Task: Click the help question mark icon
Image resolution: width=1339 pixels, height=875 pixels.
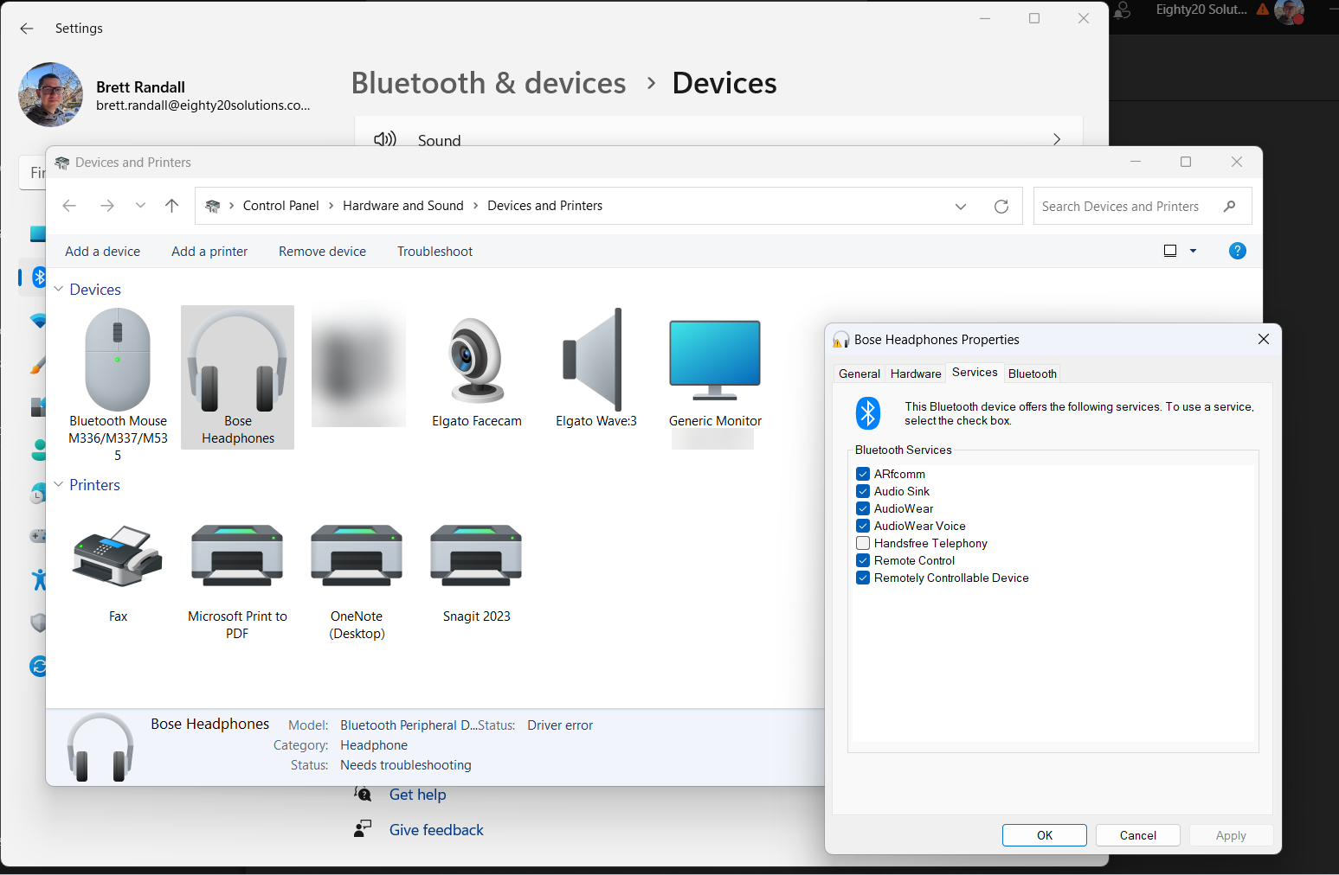Action: 1238,251
